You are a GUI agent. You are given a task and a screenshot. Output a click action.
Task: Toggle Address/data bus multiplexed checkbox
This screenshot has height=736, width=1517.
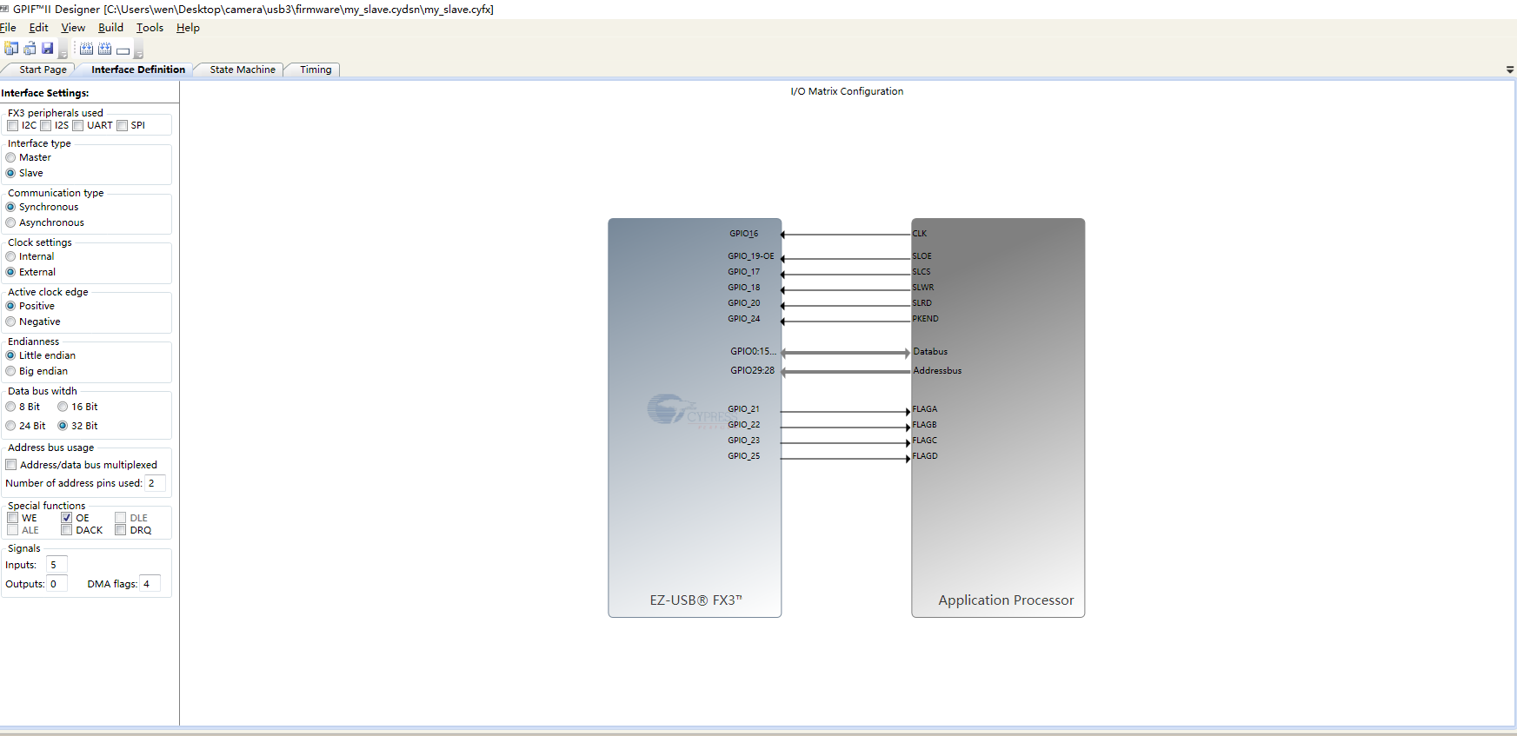pyautogui.click(x=11, y=466)
